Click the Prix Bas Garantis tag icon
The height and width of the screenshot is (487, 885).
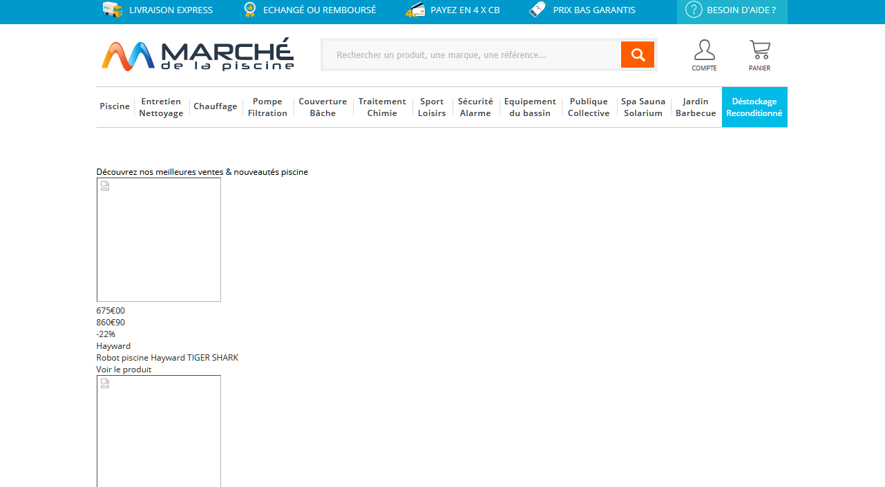(x=537, y=10)
